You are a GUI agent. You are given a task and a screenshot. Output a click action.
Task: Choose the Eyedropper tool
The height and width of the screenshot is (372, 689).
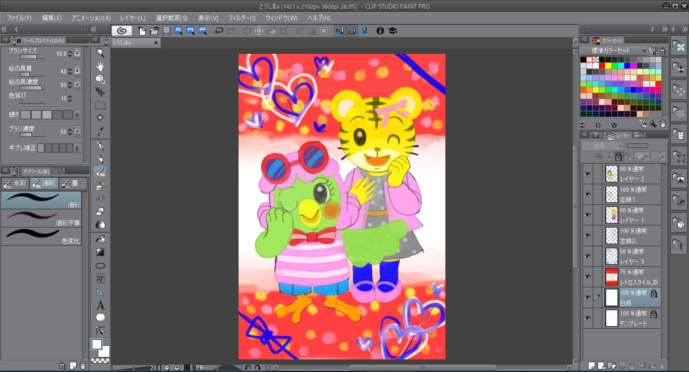click(x=100, y=131)
